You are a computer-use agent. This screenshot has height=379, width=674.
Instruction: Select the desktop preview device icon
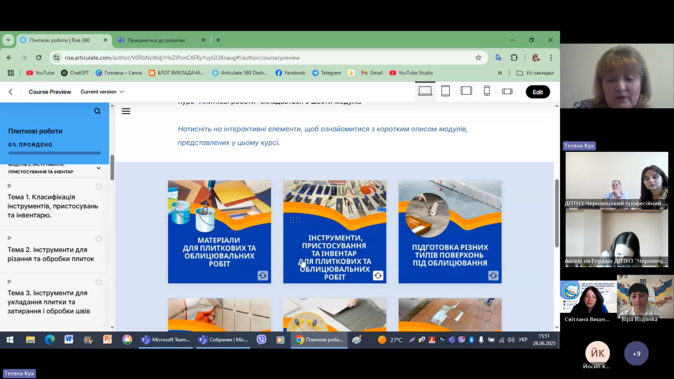pyautogui.click(x=425, y=91)
